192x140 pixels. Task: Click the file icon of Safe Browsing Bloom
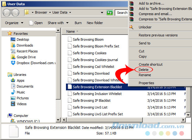[70, 39]
